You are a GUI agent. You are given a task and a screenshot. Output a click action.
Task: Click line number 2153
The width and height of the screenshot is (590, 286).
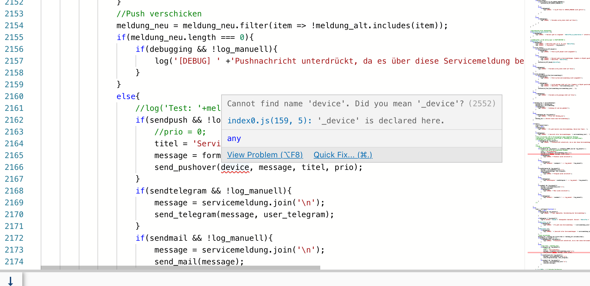tap(14, 14)
